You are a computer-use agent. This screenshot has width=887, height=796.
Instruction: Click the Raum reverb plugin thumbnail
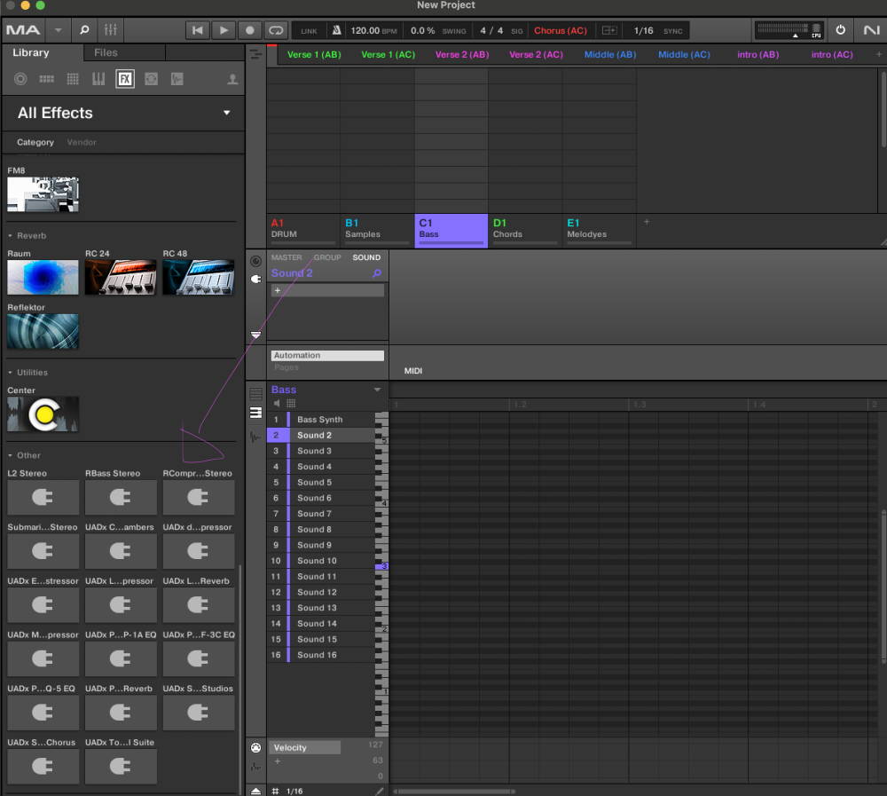[x=43, y=277]
